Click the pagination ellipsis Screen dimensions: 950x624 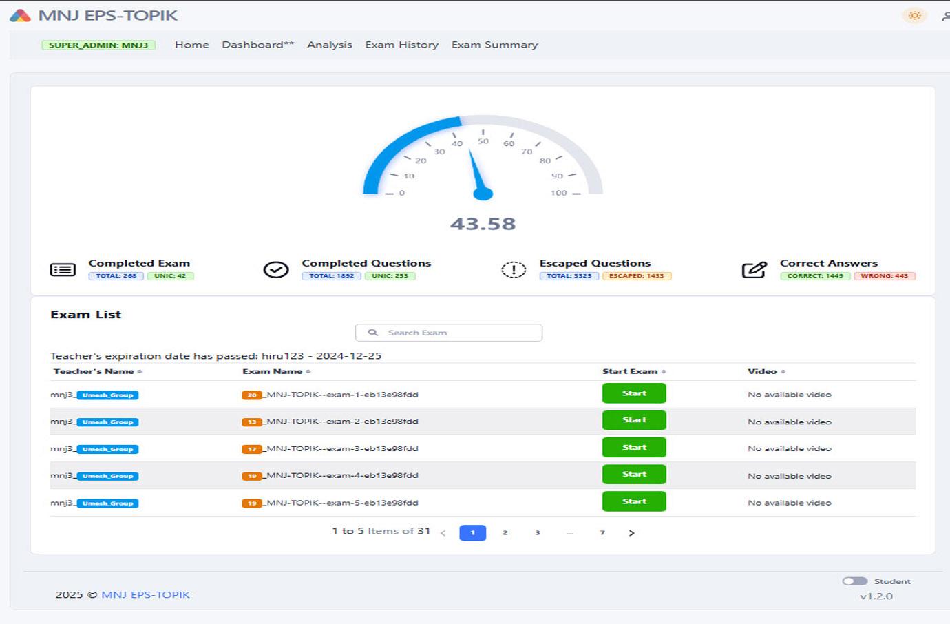coord(570,533)
